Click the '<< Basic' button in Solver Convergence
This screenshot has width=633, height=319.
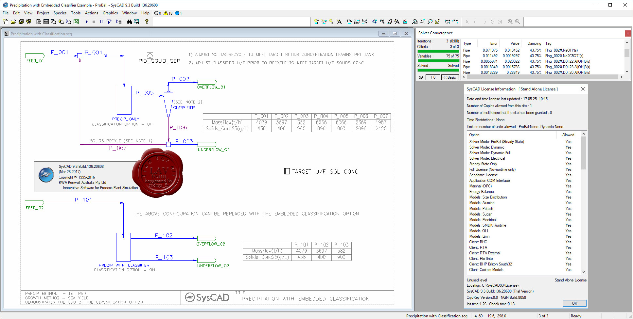coord(450,77)
